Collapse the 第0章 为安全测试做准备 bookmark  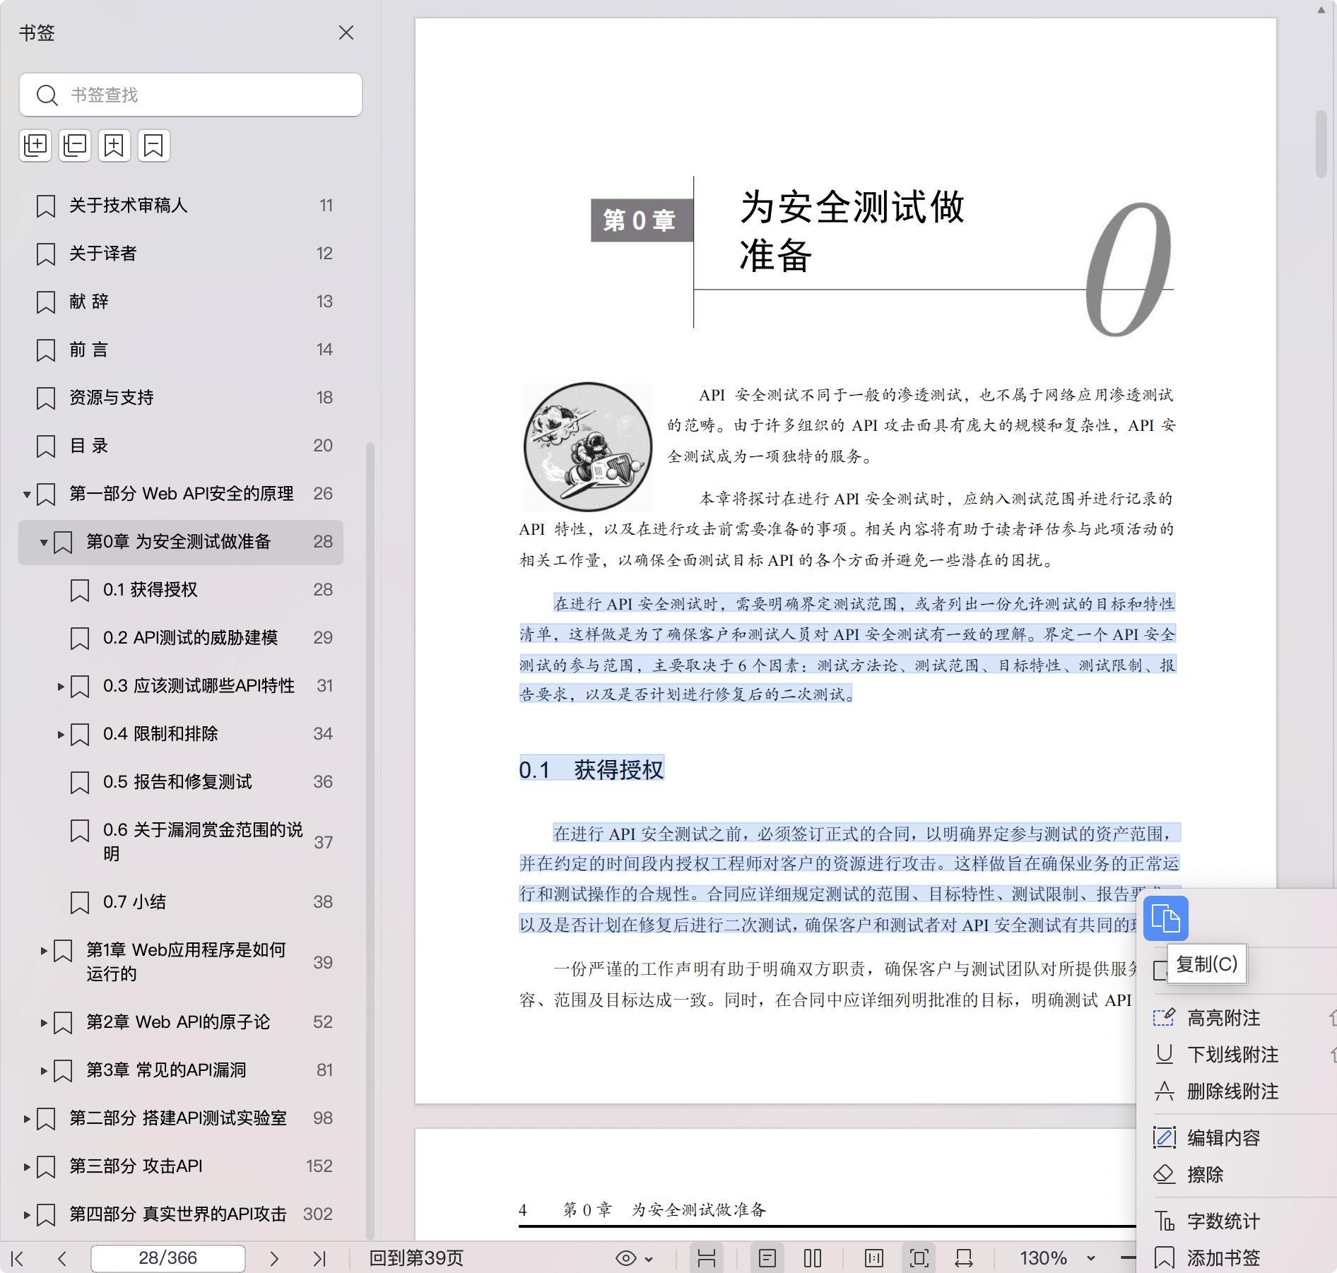[x=44, y=543]
